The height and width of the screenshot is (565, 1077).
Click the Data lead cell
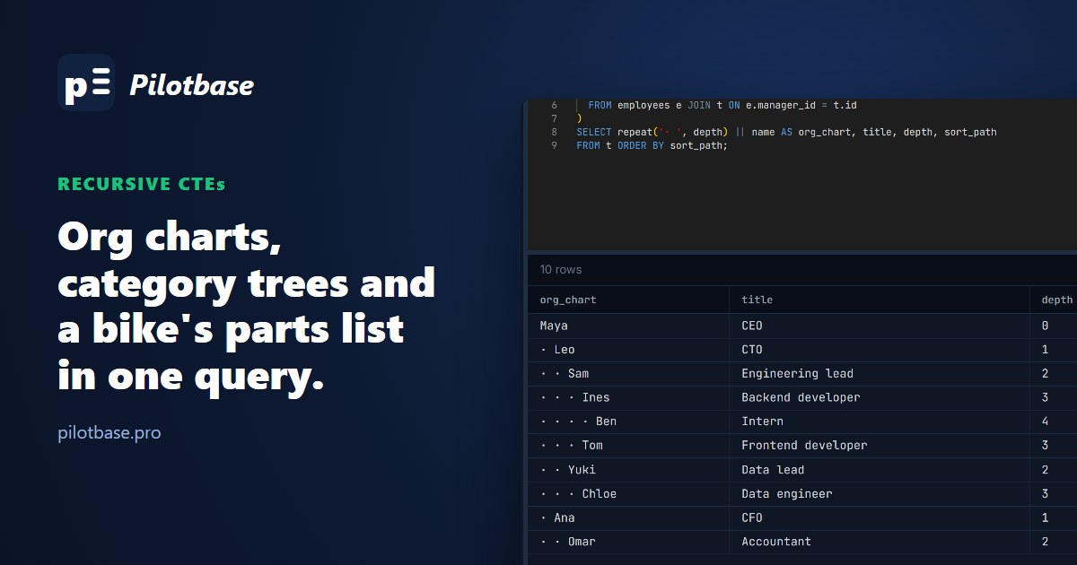click(880, 470)
